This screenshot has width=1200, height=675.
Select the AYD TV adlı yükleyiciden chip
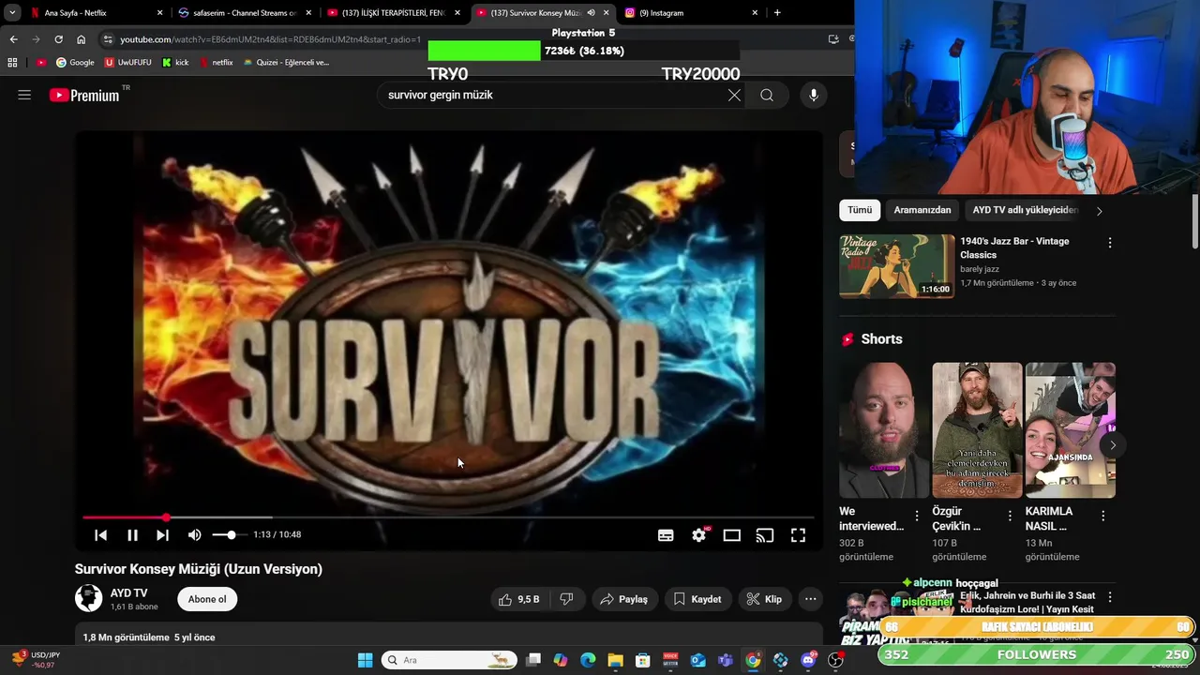(x=1026, y=210)
